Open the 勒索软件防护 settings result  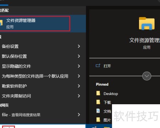coord(14,86)
